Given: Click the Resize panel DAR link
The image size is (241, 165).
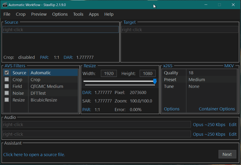Looking at the screenshot, I should [x=87, y=93].
